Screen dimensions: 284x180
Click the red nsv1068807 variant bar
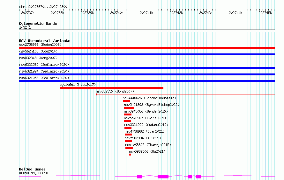point(129,148)
